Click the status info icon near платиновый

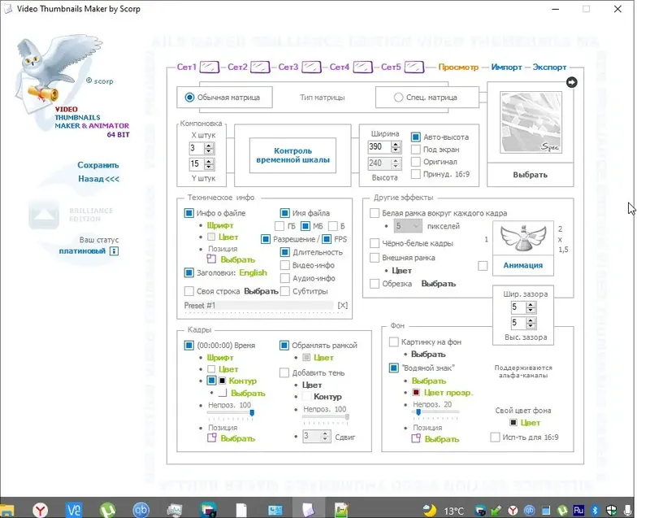(114, 251)
